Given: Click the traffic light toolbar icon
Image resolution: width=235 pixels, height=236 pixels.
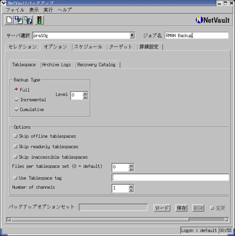Looking at the screenshot, I should click(x=39, y=20).
